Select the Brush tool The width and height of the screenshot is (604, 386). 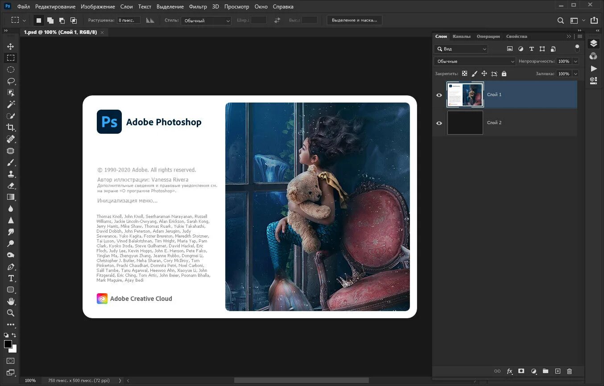point(11,162)
